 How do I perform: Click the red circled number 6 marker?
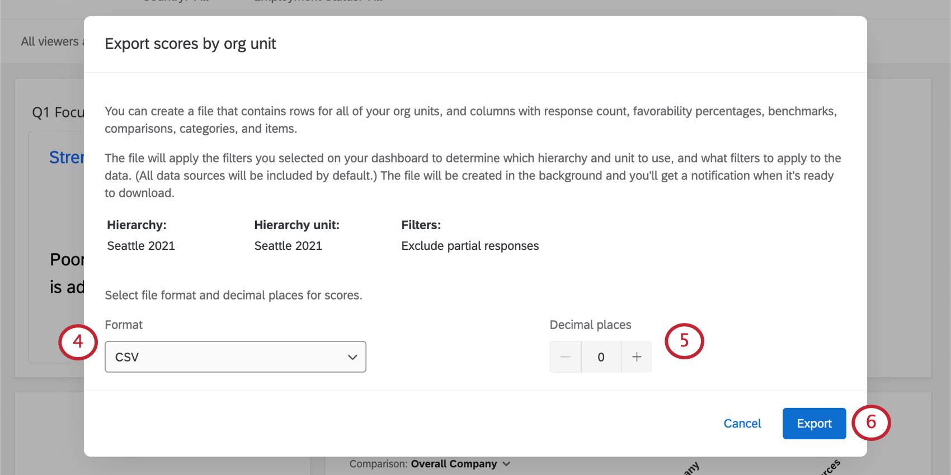click(871, 422)
